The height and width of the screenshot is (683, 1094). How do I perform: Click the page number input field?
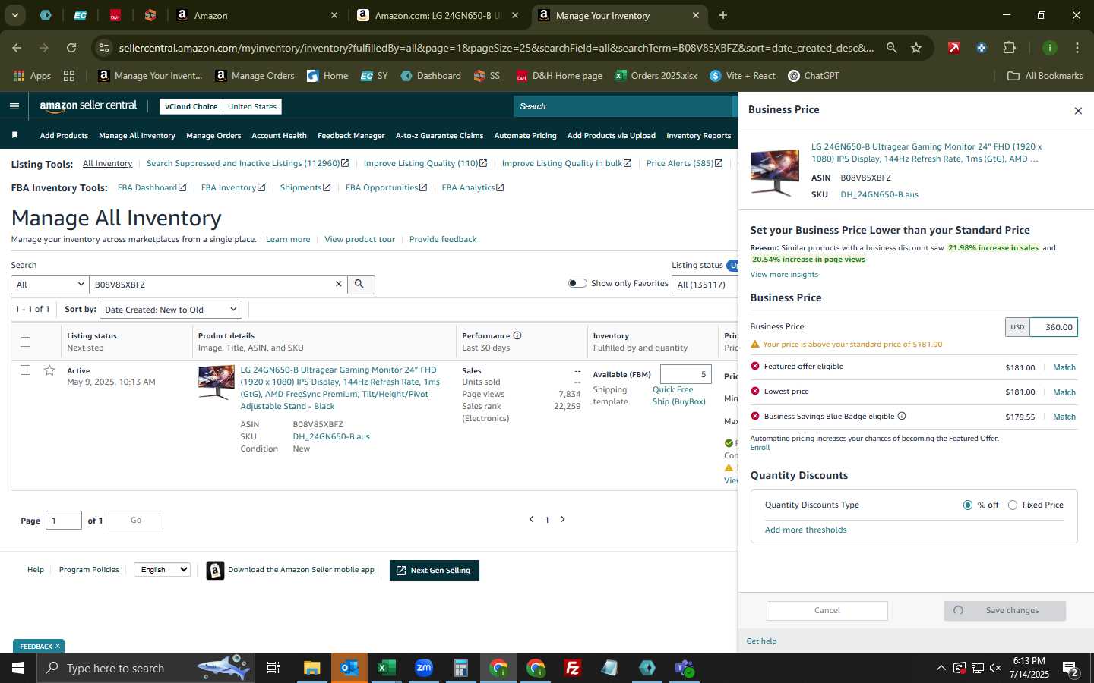(64, 520)
